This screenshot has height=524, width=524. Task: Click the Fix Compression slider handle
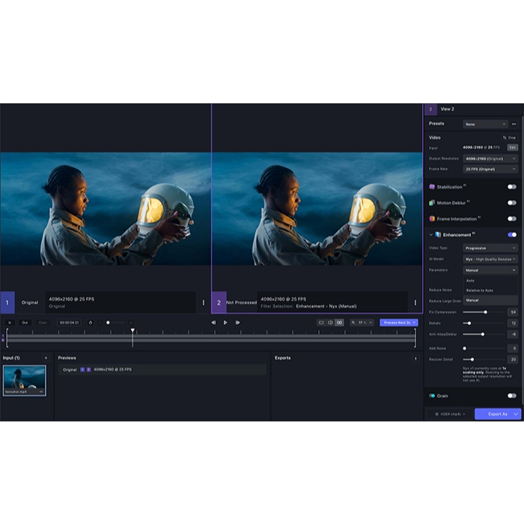(485, 311)
